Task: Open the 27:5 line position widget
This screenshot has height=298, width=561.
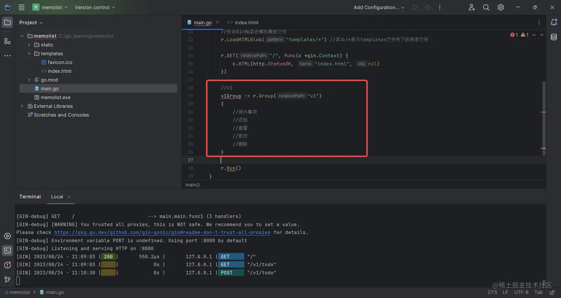Action: pos(492,292)
